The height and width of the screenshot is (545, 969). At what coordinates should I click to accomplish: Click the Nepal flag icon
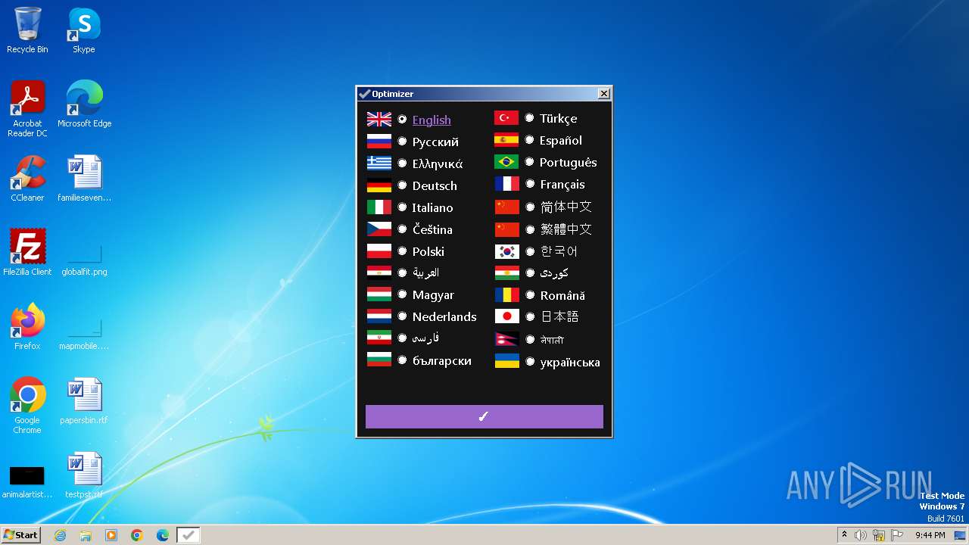click(507, 339)
